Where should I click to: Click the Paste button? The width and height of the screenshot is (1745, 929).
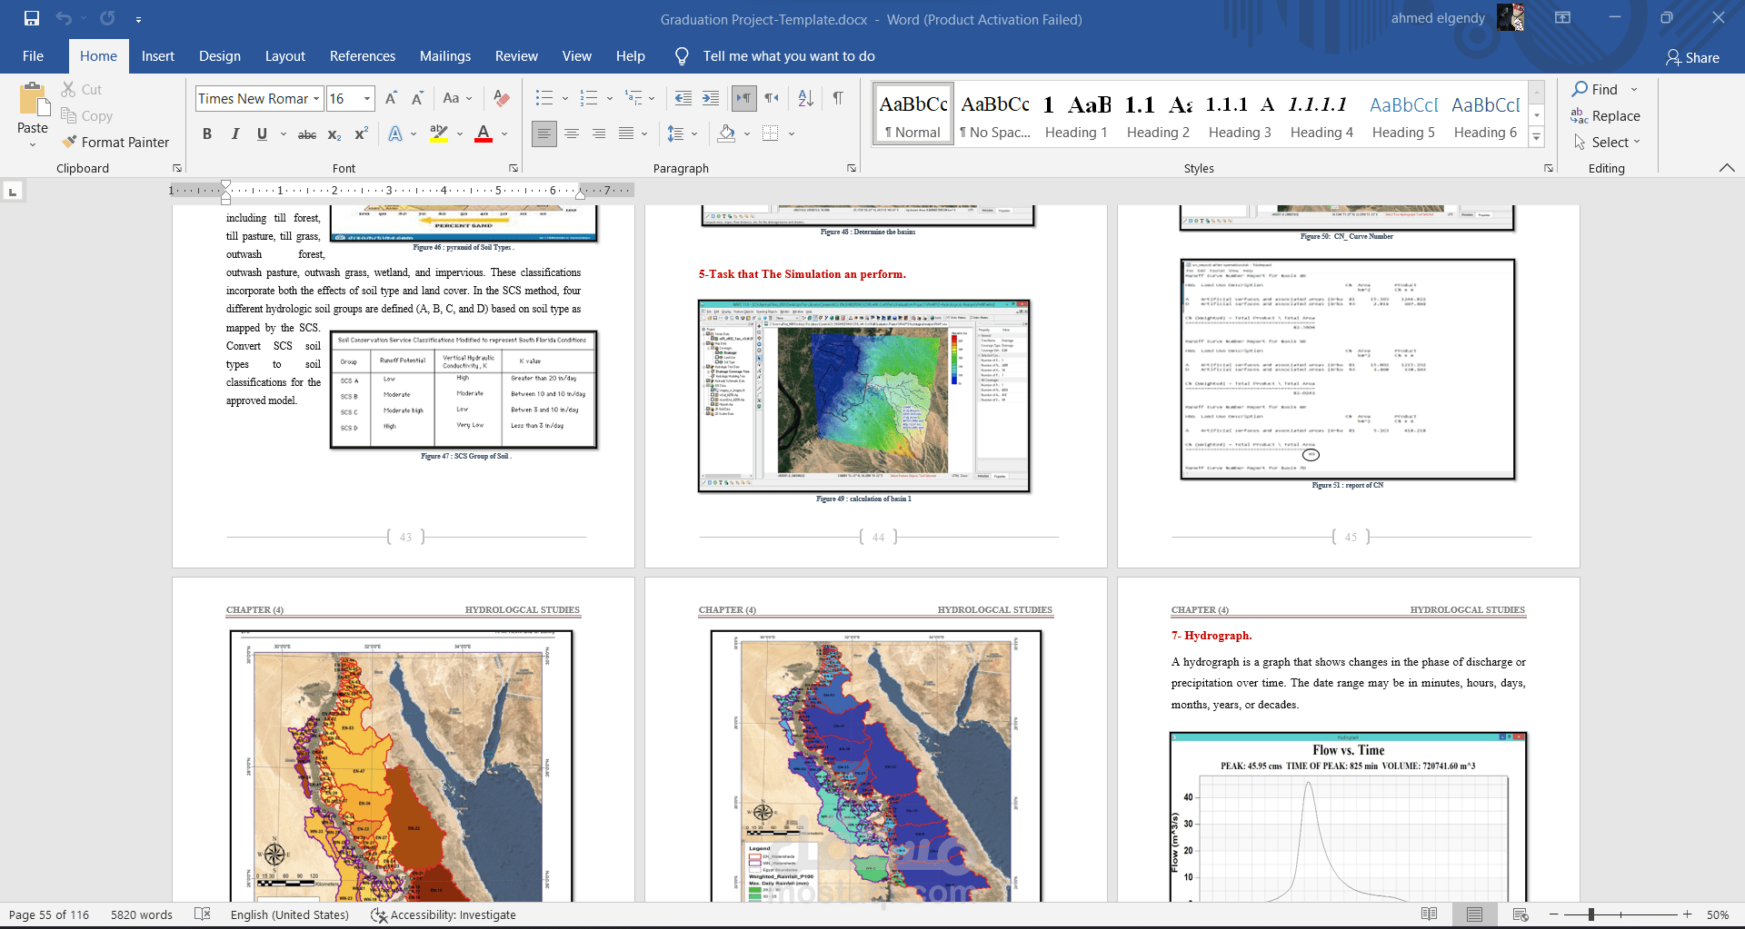(x=33, y=114)
